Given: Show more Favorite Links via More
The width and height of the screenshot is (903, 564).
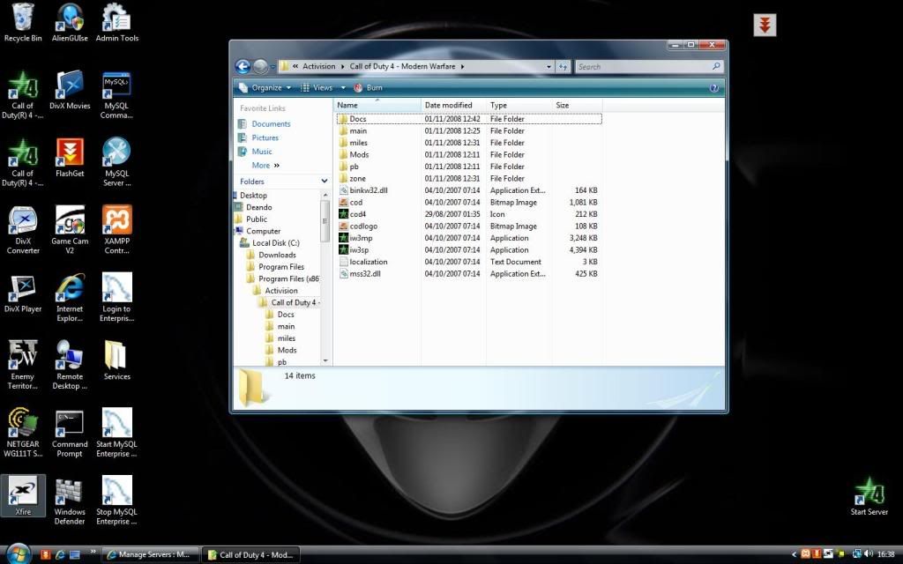Looking at the screenshot, I should (x=265, y=165).
